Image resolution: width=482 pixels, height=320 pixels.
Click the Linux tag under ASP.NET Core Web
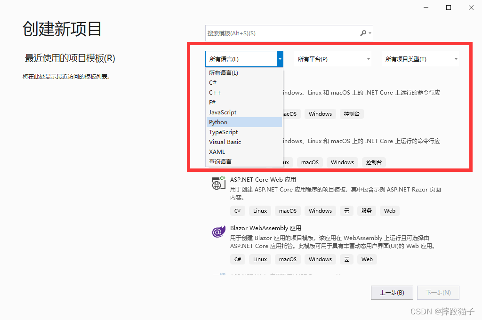(x=260, y=211)
